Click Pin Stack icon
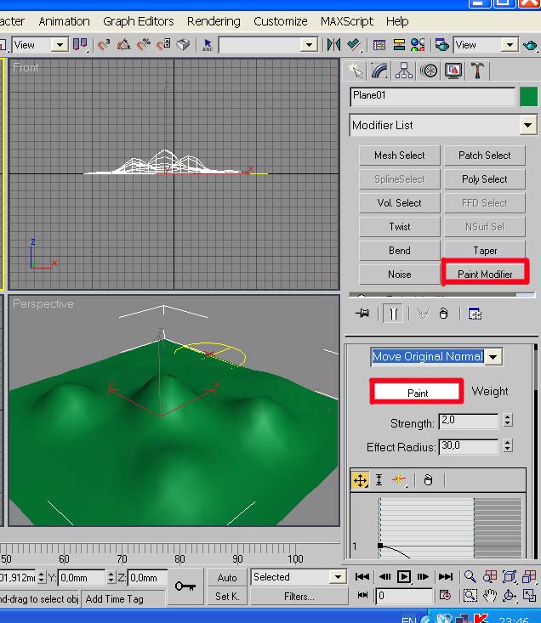 (x=362, y=314)
